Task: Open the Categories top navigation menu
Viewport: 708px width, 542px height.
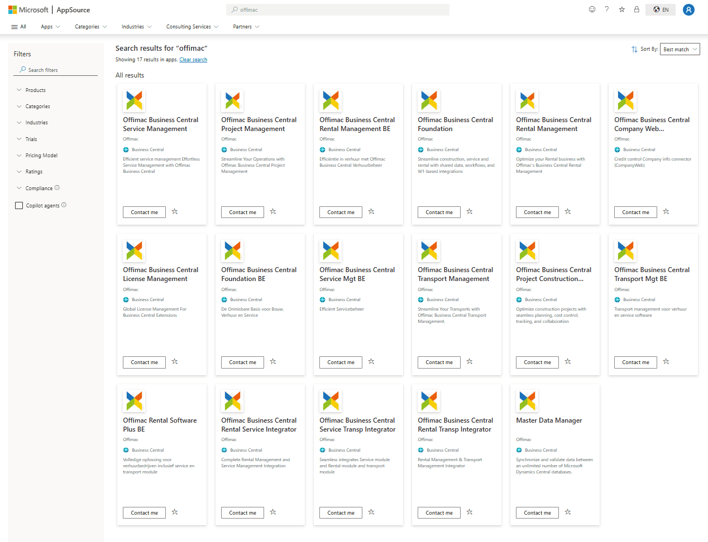Action: (91, 27)
